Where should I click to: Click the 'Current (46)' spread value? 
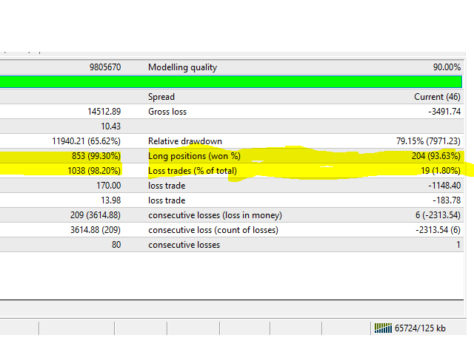(x=437, y=97)
